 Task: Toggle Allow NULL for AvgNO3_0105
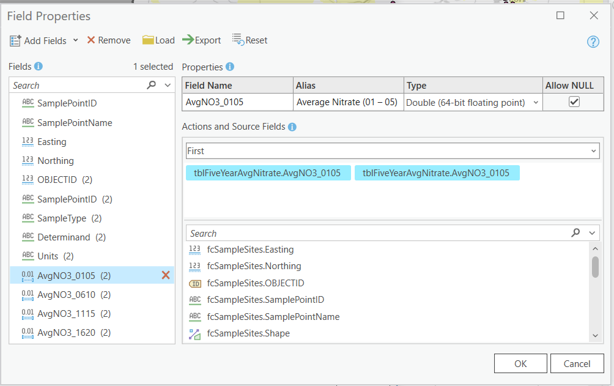[x=573, y=102]
